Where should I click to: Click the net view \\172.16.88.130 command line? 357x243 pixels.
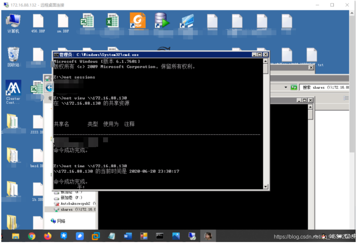90,98
